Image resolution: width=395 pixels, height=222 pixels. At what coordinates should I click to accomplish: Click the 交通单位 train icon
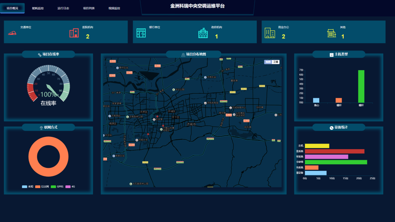(x=12, y=33)
